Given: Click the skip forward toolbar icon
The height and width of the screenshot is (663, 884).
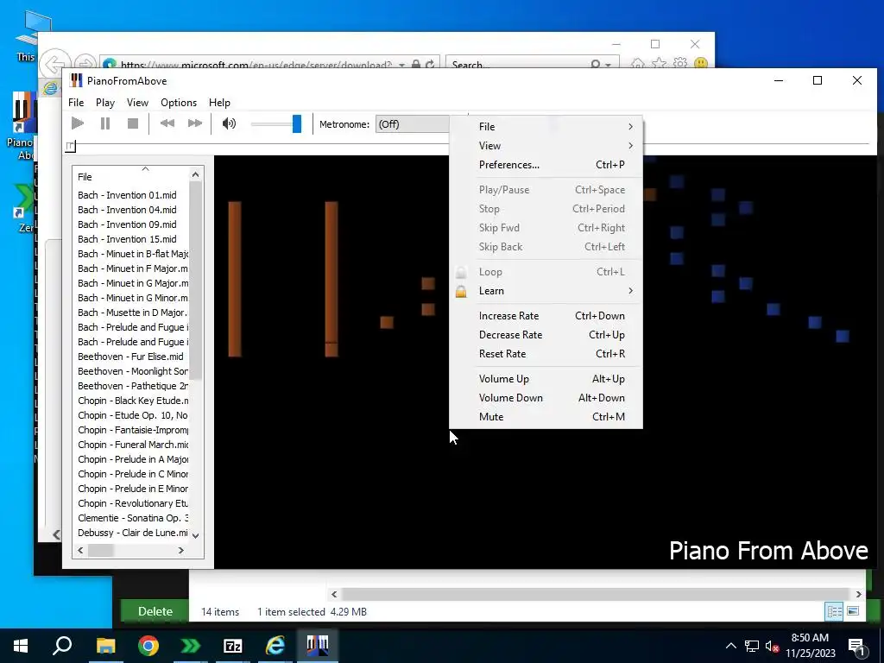Looking at the screenshot, I should tap(194, 123).
